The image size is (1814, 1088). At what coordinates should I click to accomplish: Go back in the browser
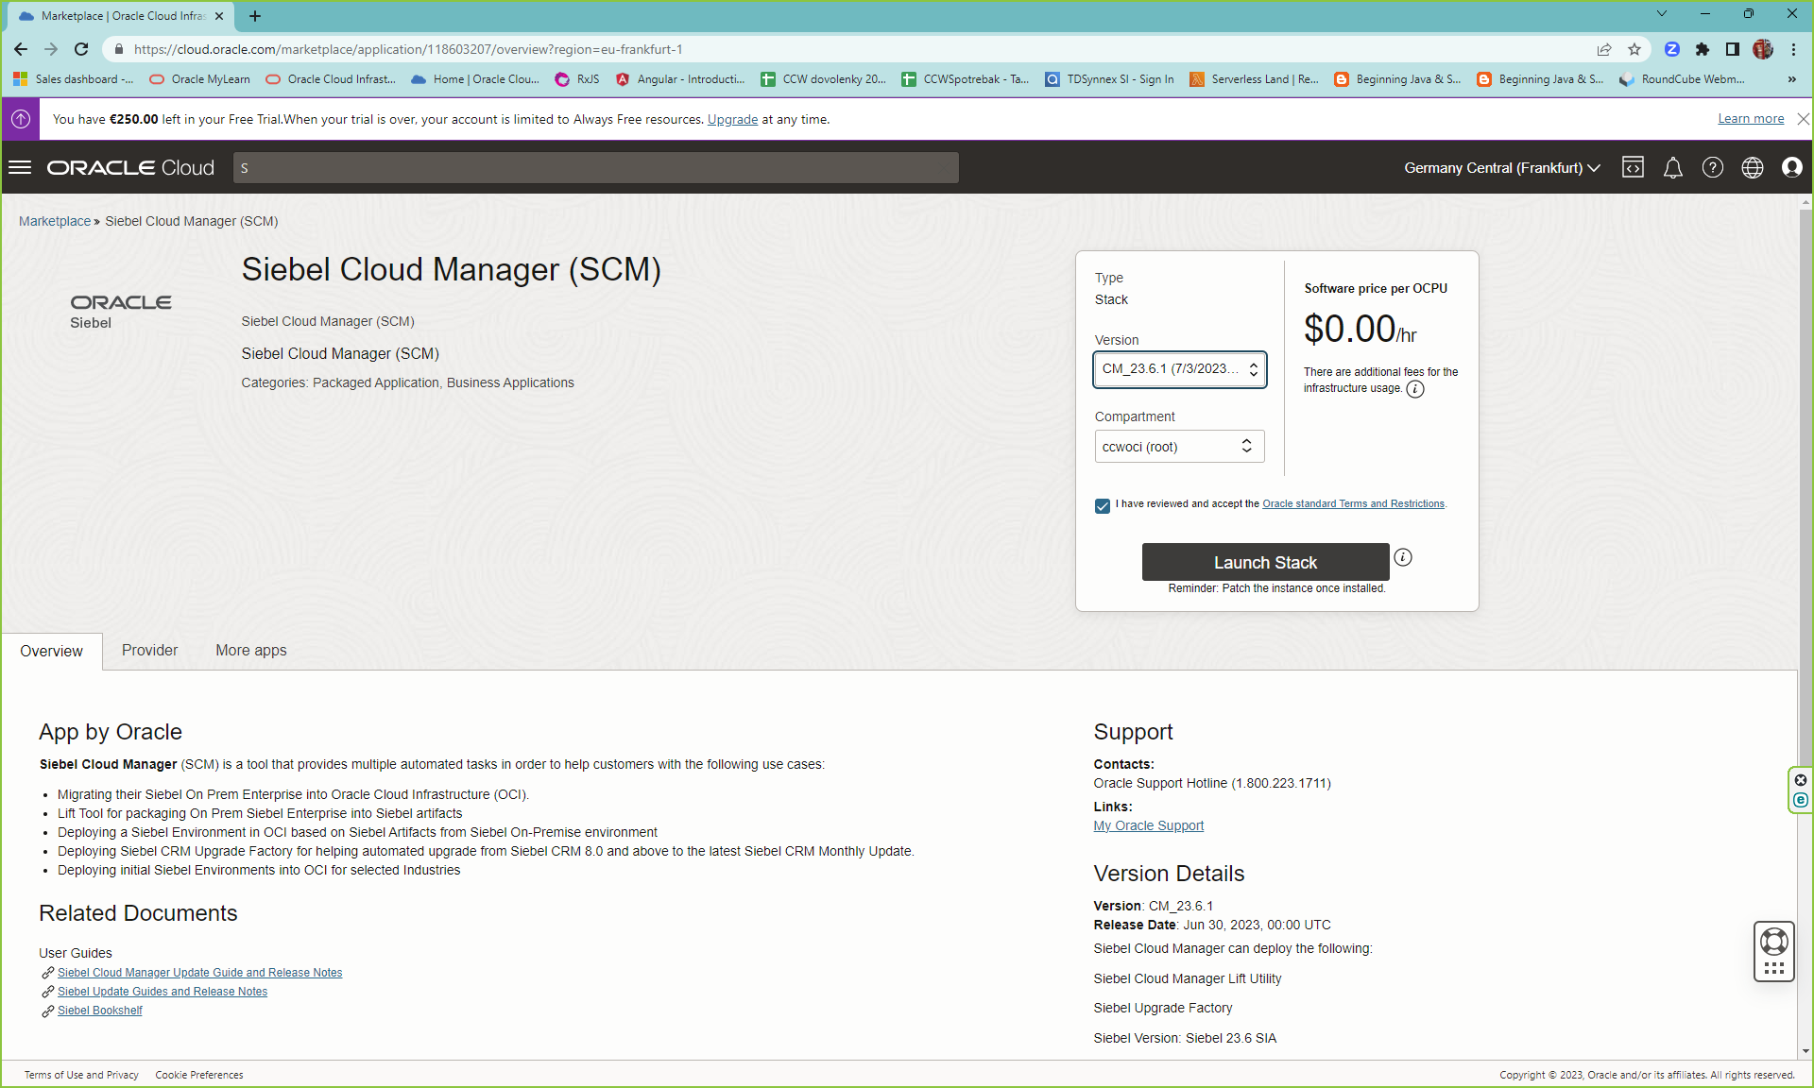[21, 49]
